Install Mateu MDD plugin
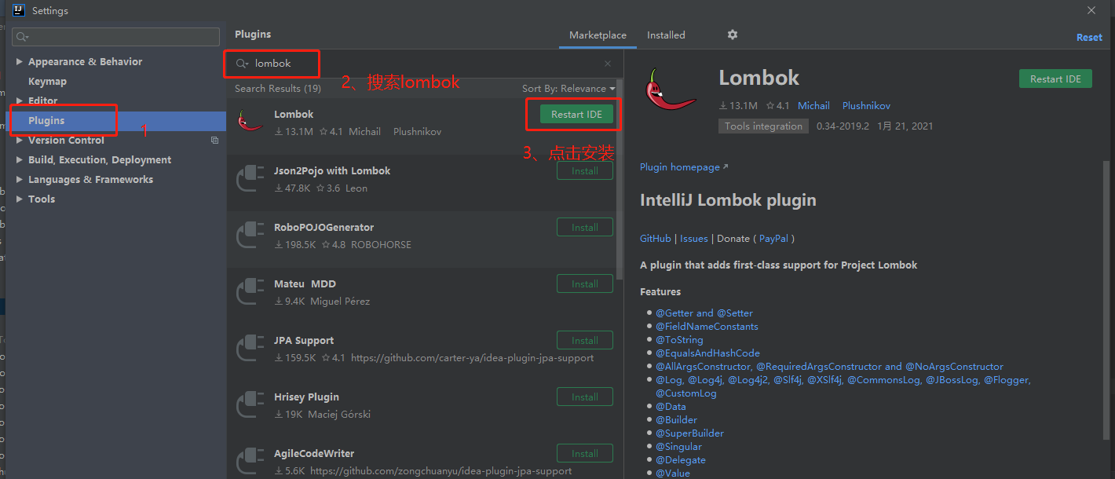 tap(585, 283)
